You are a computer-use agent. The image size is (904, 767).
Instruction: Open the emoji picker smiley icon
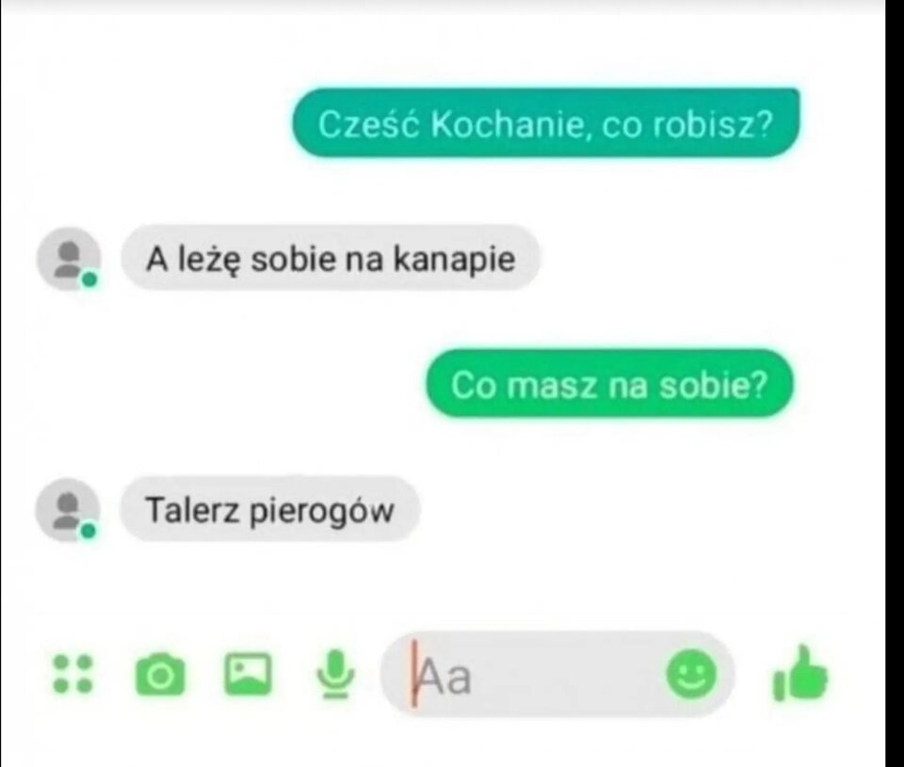691,674
